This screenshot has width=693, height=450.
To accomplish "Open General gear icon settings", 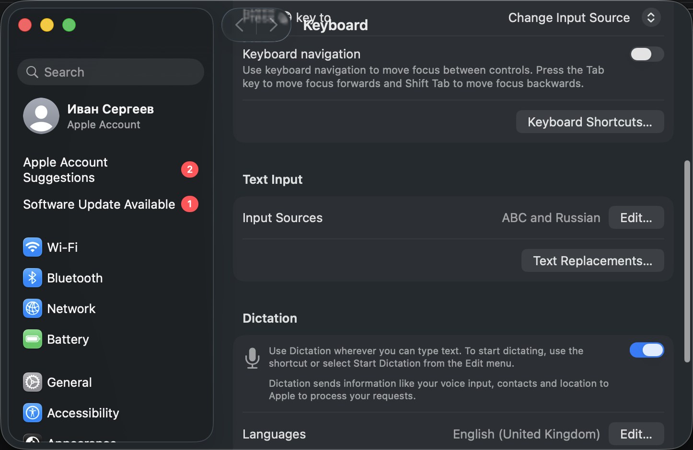I will tap(33, 382).
